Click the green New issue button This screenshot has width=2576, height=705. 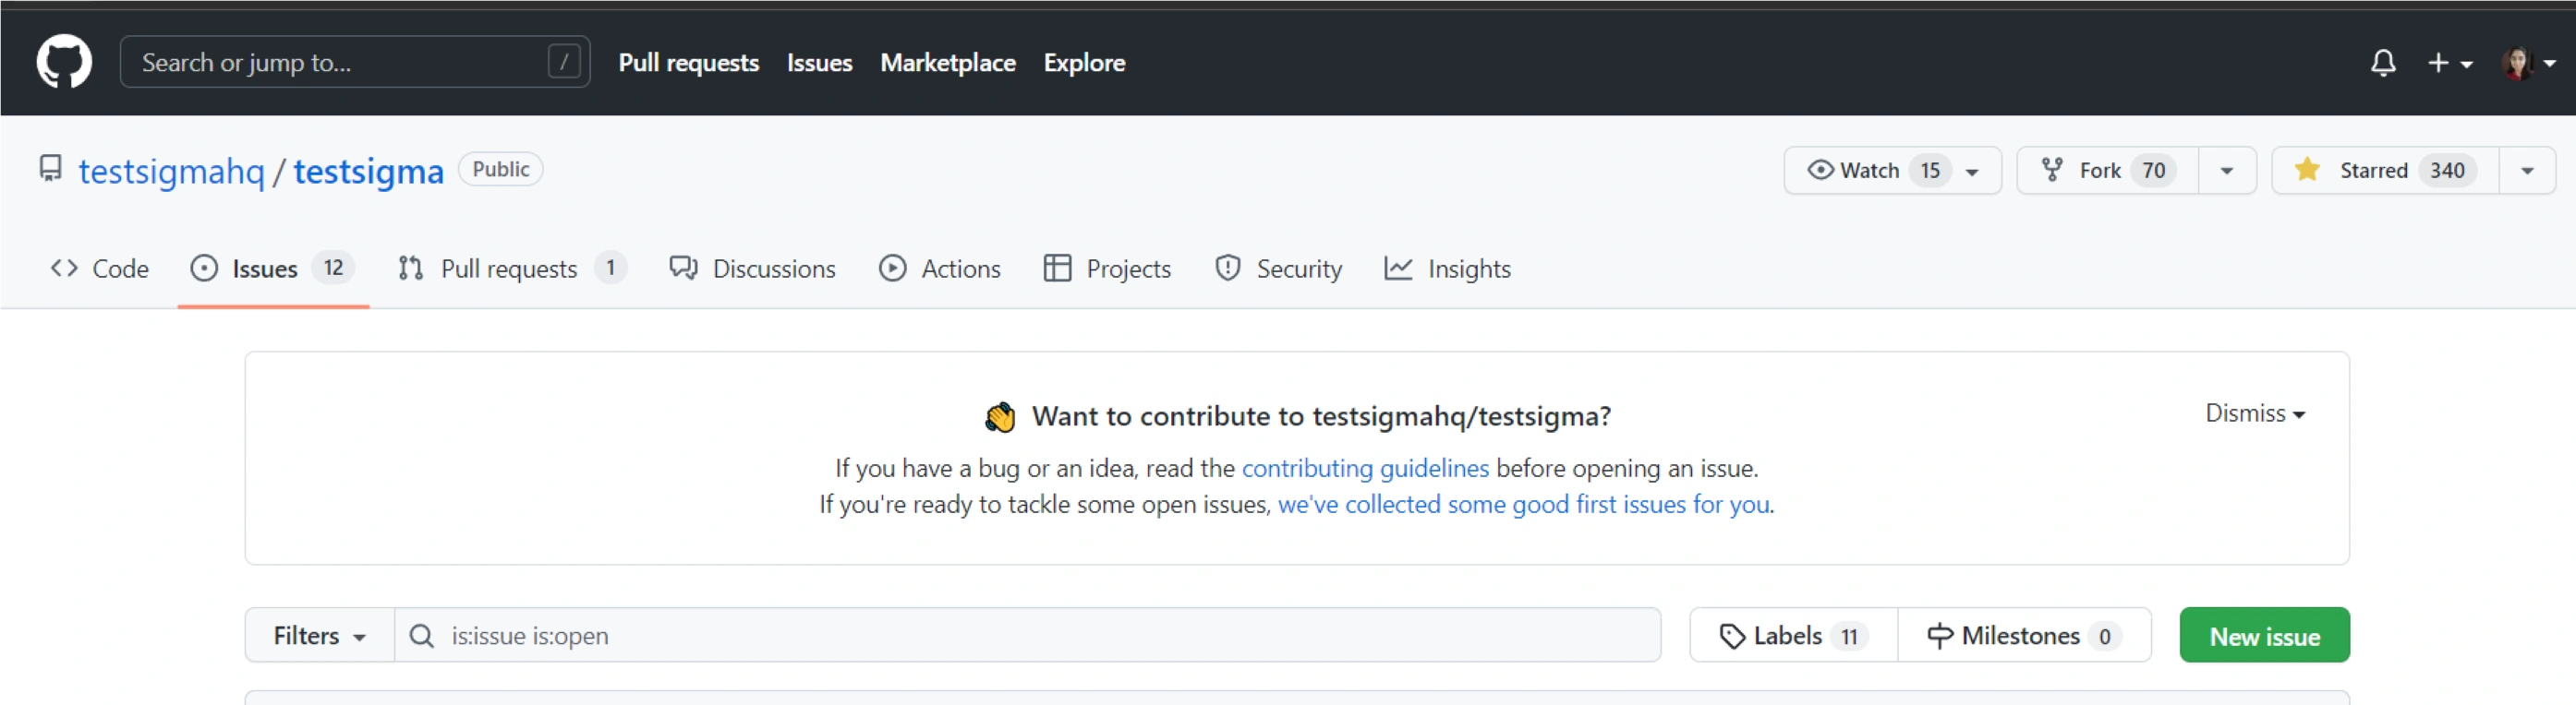point(2263,636)
